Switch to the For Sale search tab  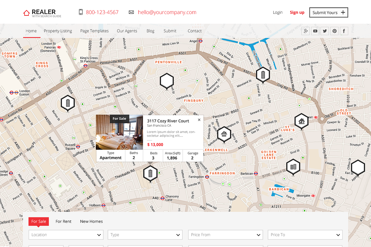[x=39, y=221]
